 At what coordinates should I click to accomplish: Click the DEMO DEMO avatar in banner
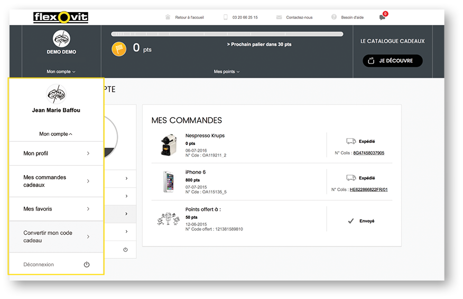[61, 38]
